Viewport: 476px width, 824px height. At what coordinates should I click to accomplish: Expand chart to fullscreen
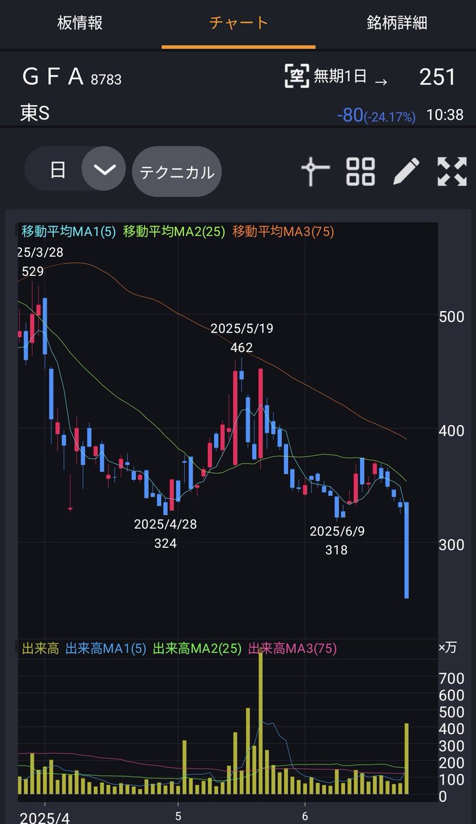click(x=452, y=172)
